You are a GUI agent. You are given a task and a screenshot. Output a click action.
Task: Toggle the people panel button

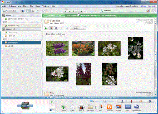coord(122,101)
